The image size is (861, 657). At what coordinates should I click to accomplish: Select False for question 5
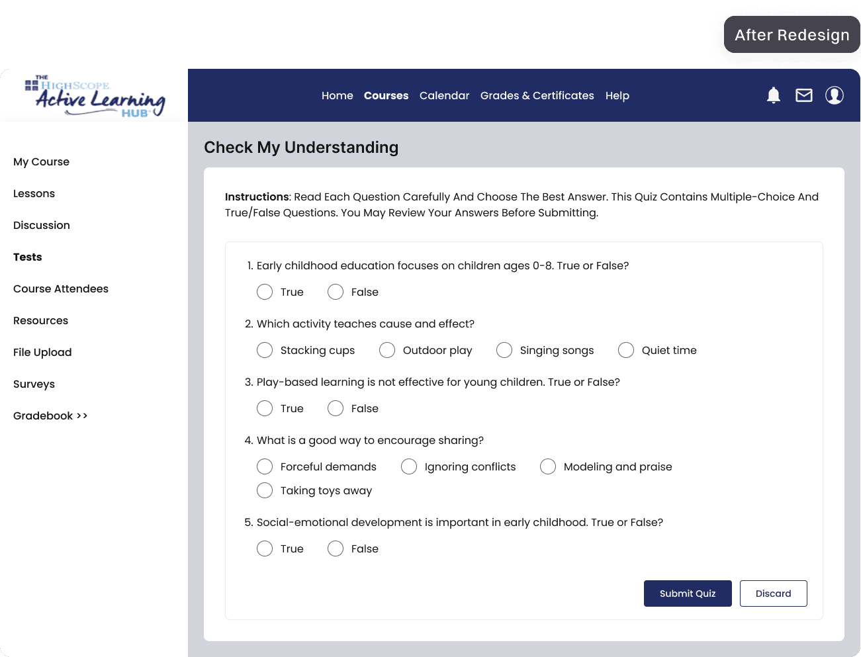[336, 548]
